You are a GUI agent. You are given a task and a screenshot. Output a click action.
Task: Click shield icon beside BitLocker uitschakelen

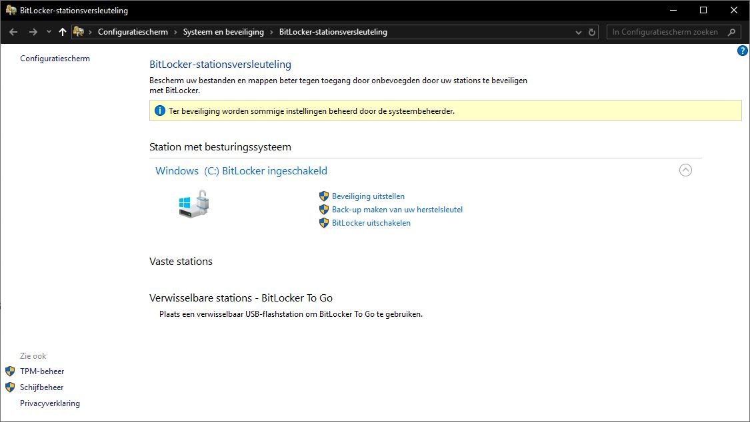324,223
